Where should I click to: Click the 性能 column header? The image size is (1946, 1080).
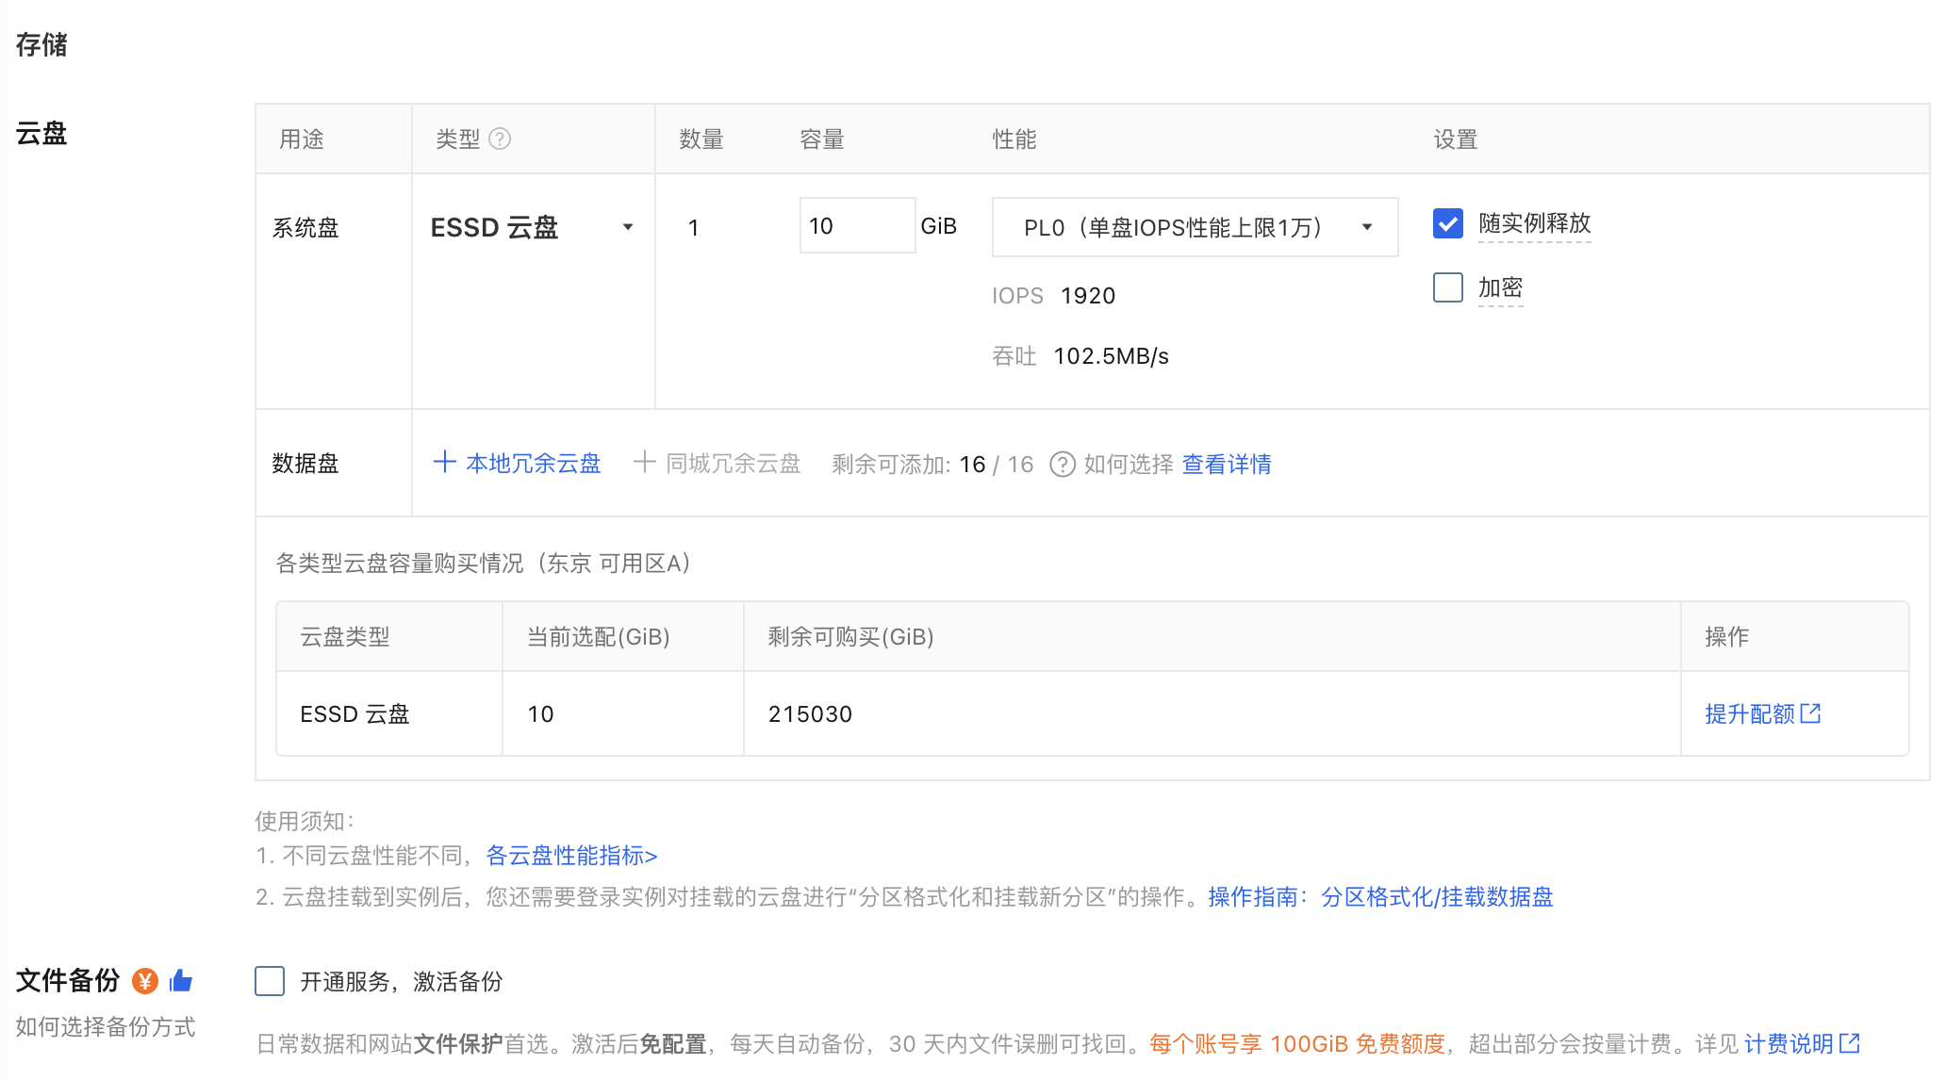(1014, 139)
